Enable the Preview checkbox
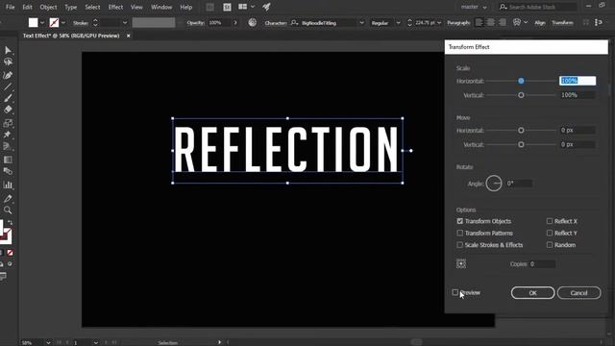Screen dimensions: 615x346 (455, 292)
